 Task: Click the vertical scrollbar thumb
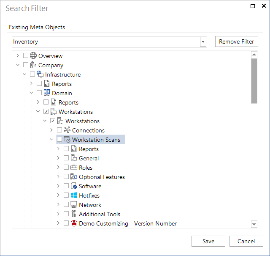point(254,81)
